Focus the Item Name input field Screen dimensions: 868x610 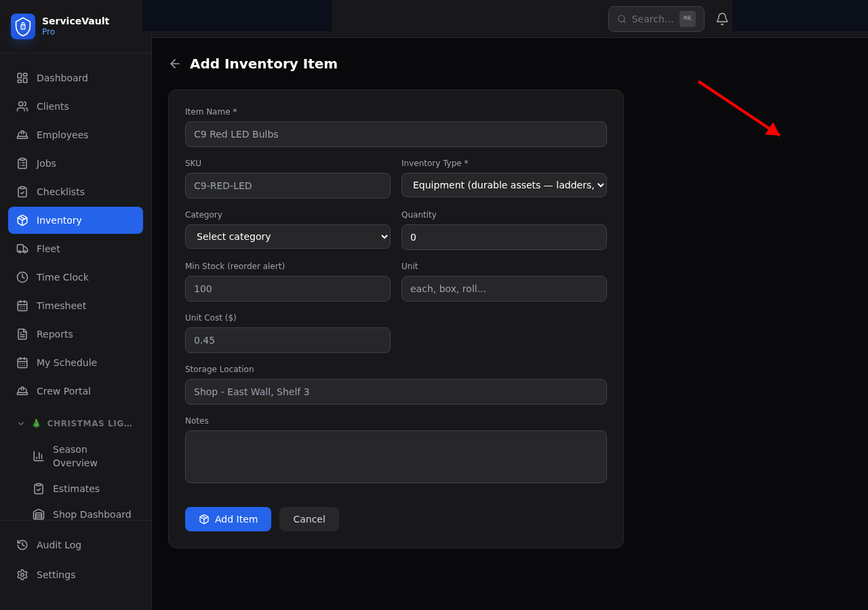coord(396,134)
